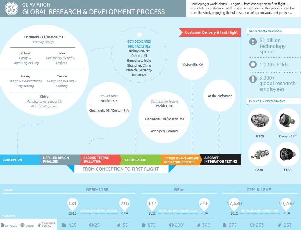
Task: Click the Global Research & Development Process title
Action: pos(94,12)
